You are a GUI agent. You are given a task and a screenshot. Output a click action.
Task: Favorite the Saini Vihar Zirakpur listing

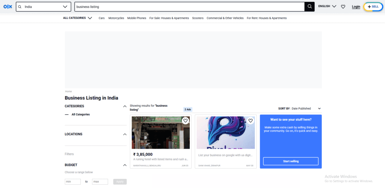coord(250,120)
